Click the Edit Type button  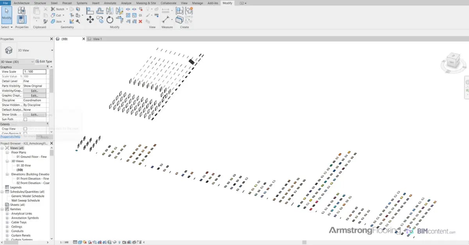tap(43, 61)
